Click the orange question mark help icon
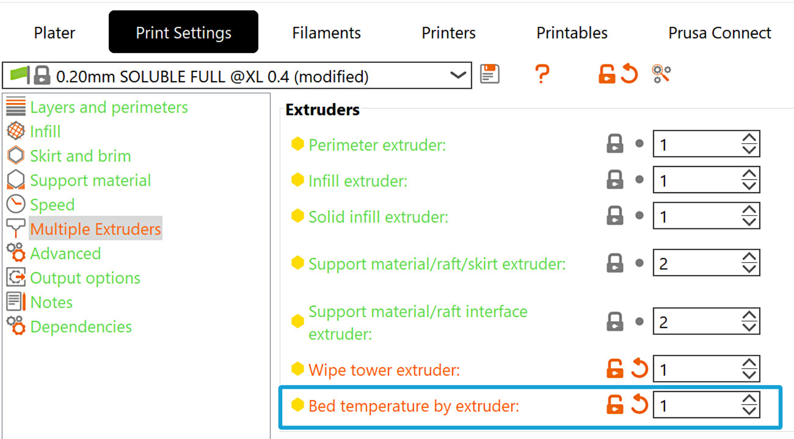 click(x=542, y=74)
